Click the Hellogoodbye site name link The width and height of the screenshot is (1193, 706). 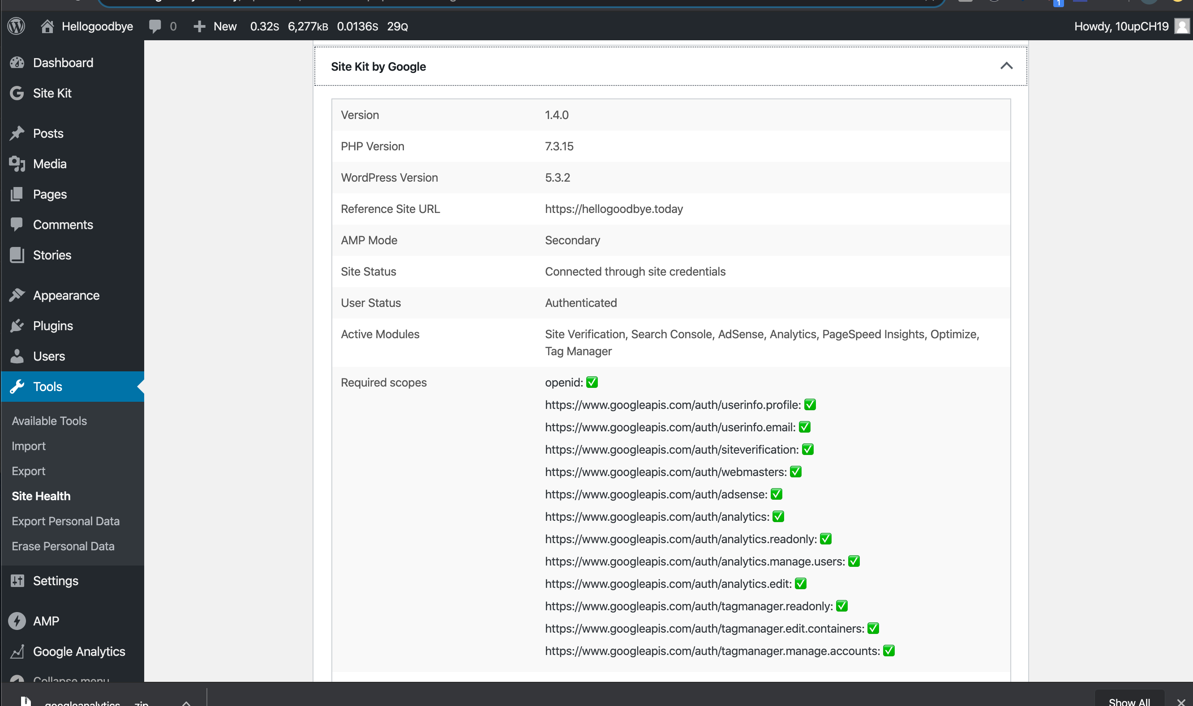98,26
